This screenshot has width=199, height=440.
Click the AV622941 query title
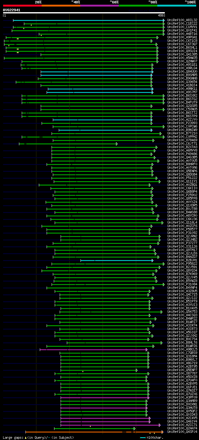point(12,10)
